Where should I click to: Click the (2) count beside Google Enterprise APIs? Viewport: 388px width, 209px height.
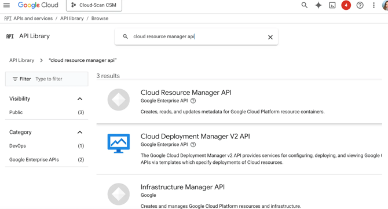[81, 160]
